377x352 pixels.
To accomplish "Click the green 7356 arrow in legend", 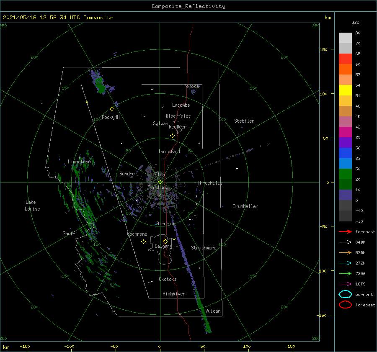I will click(x=345, y=273).
